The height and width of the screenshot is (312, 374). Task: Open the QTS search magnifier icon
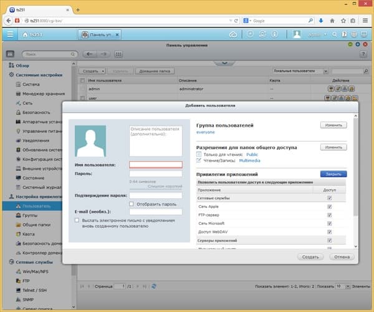pyautogui.click(x=335, y=34)
